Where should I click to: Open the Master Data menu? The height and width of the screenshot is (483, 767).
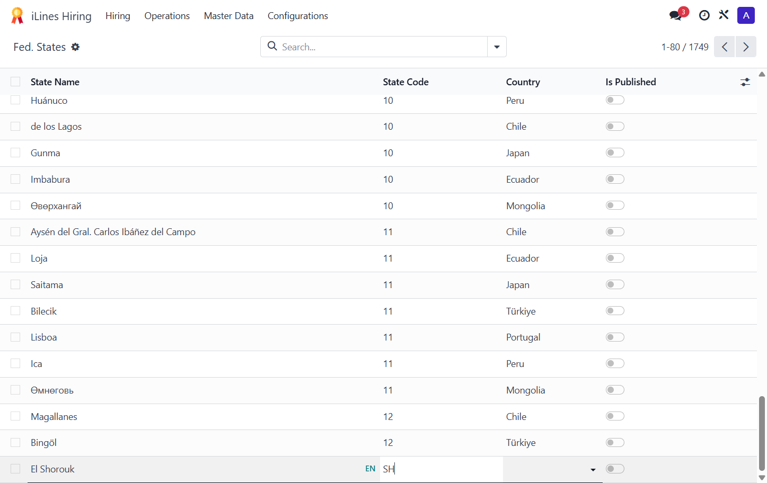228,16
